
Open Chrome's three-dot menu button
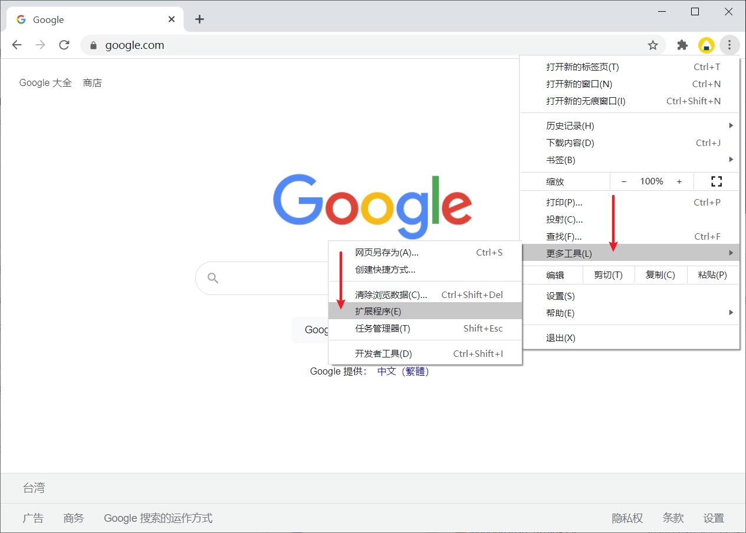729,45
